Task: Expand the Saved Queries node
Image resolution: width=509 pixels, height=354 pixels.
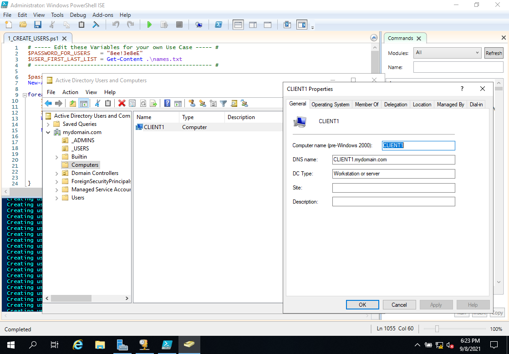Action: click(x=48, y=124)
